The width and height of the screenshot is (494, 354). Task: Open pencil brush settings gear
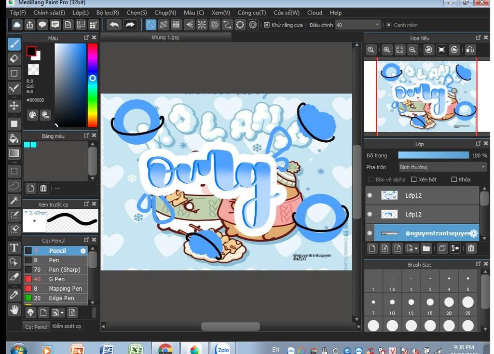tap(83, 251)
